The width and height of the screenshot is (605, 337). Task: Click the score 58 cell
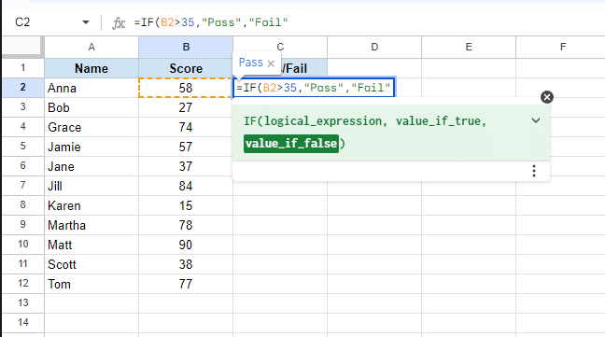(x=186, y=88)
